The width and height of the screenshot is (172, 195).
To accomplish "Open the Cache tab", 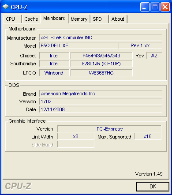I will 31,19.
